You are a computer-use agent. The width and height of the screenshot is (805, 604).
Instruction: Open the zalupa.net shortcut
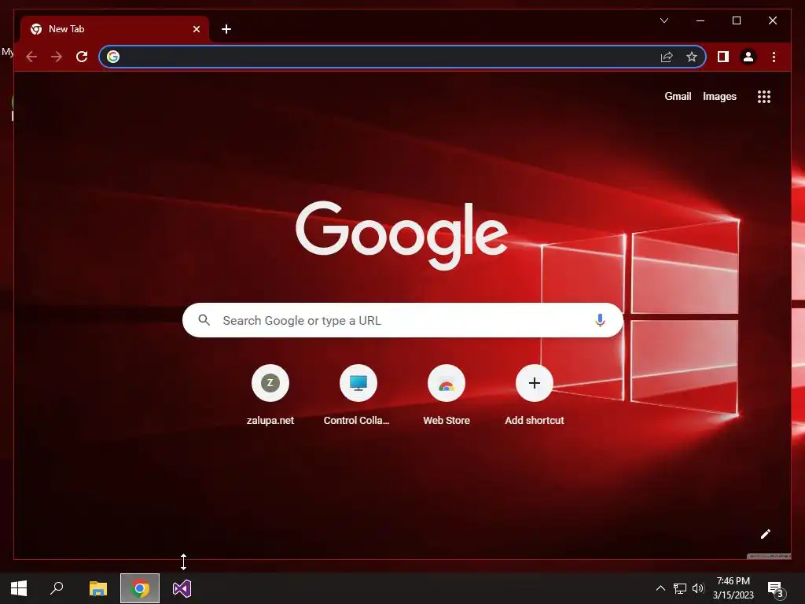tap(270, 395)
